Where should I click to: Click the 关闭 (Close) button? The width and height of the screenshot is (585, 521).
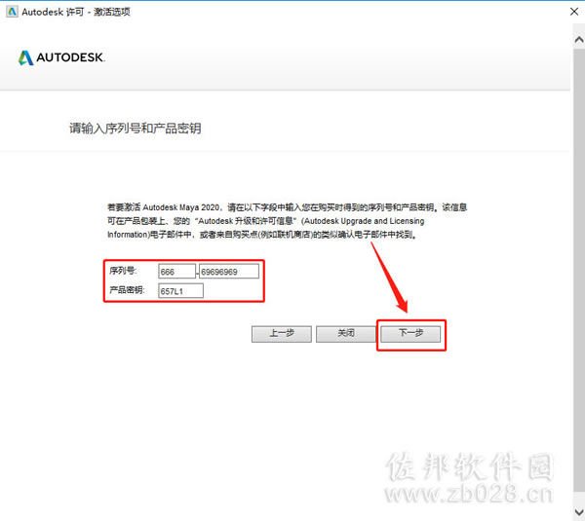point(346,334)
